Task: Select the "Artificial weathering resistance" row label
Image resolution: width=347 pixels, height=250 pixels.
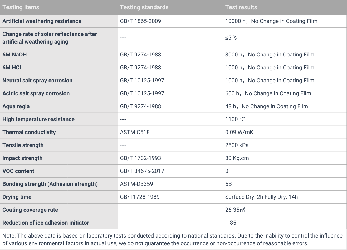Action: 42,21
